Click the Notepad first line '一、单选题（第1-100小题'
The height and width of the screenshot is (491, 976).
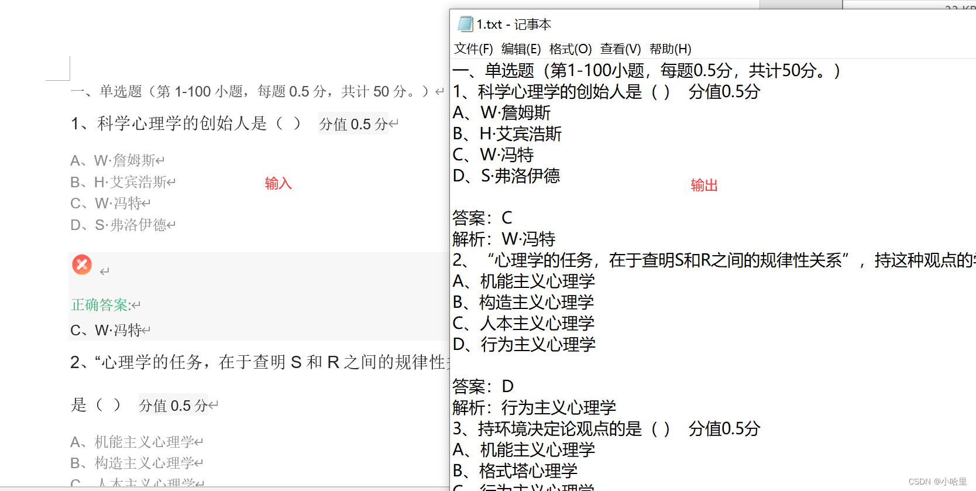647,71
